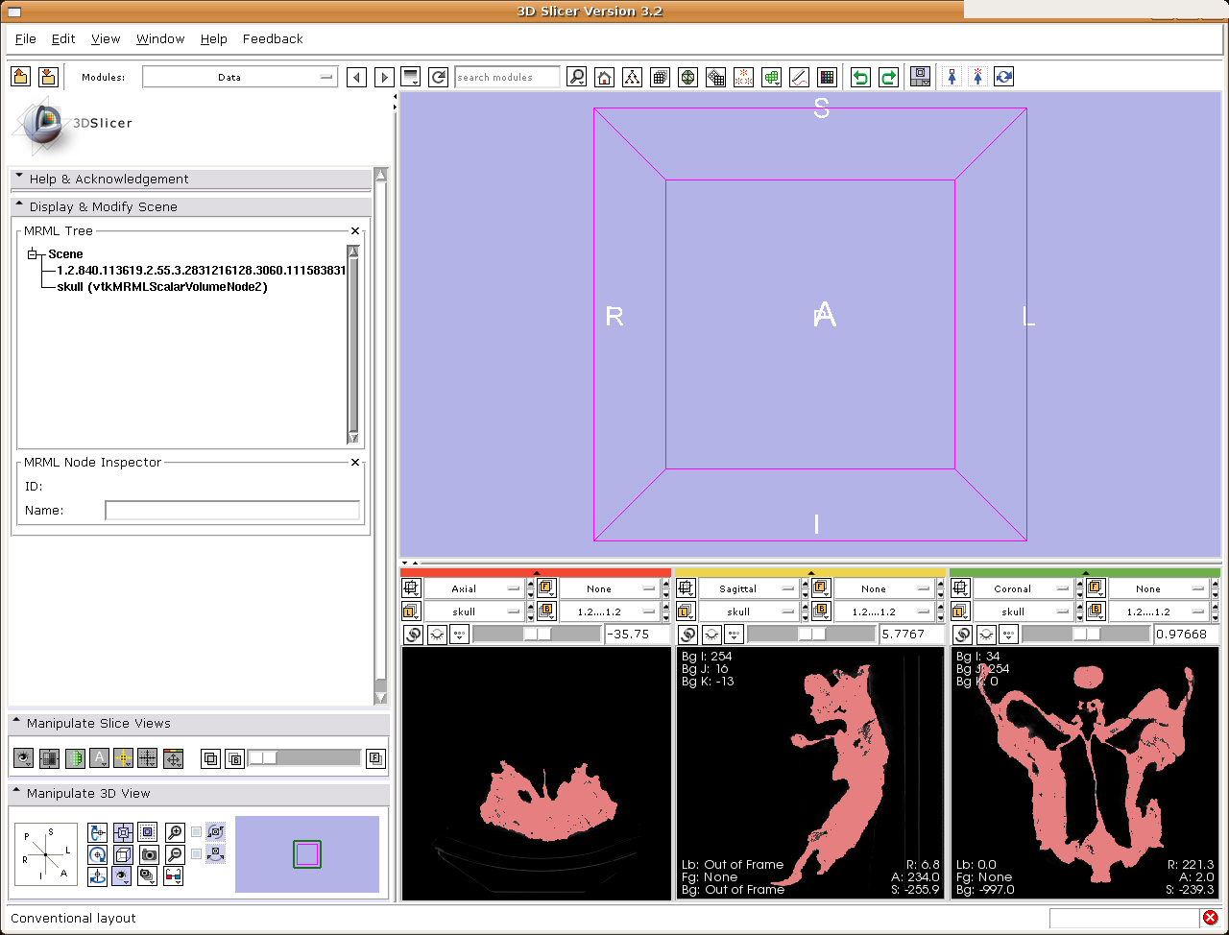Collapse the Manipulate Slice Views panel
This screenshot has width=1229, height=935.
tap(199, 723)
